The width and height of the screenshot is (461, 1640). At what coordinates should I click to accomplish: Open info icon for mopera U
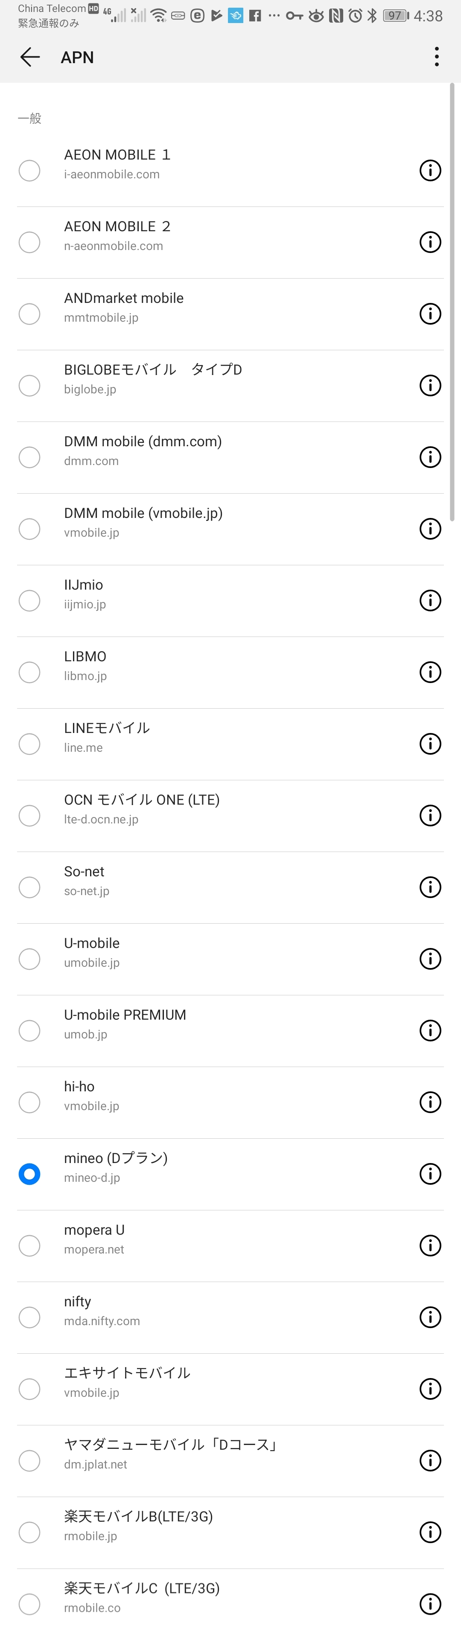click(430, 1246)
